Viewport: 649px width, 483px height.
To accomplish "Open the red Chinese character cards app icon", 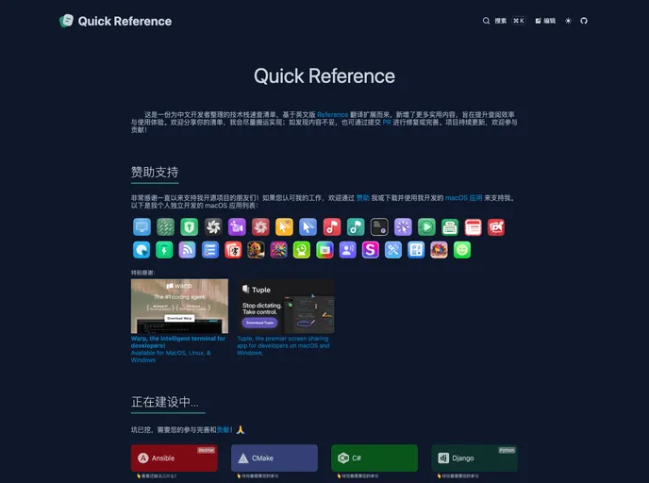I will pyautogui.click(x=233, y=250).
